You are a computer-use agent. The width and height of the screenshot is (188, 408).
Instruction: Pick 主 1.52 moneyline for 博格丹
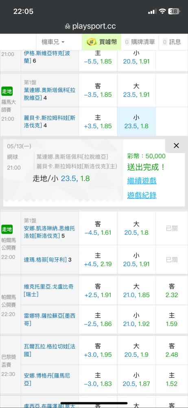tap(172, 379)
